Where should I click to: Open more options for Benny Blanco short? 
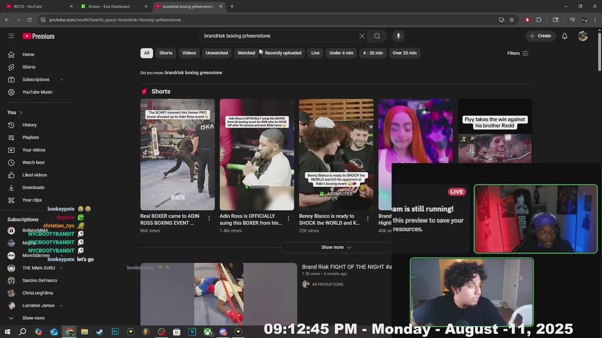(x=368, y=219)
